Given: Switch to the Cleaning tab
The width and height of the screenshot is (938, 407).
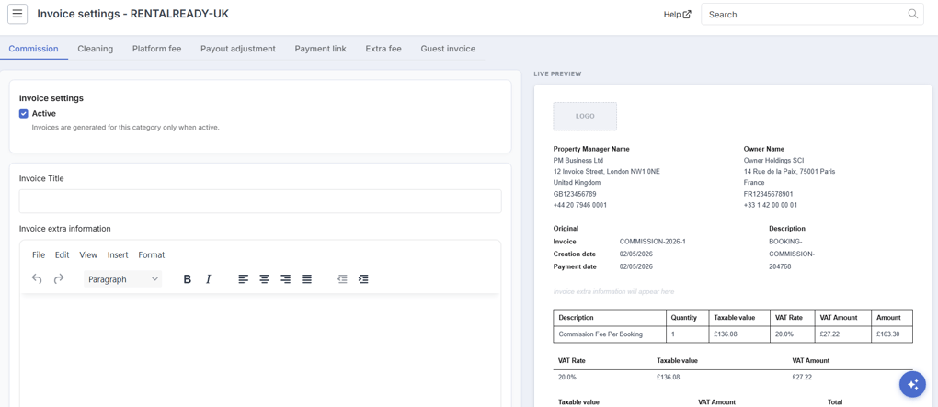Looking at the screenshot, I should tap(95, 49).
